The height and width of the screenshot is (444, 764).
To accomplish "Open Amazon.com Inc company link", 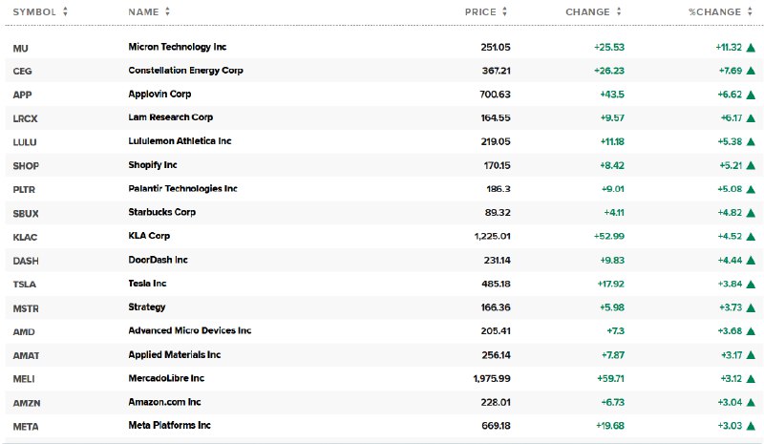I will point(164,402).
